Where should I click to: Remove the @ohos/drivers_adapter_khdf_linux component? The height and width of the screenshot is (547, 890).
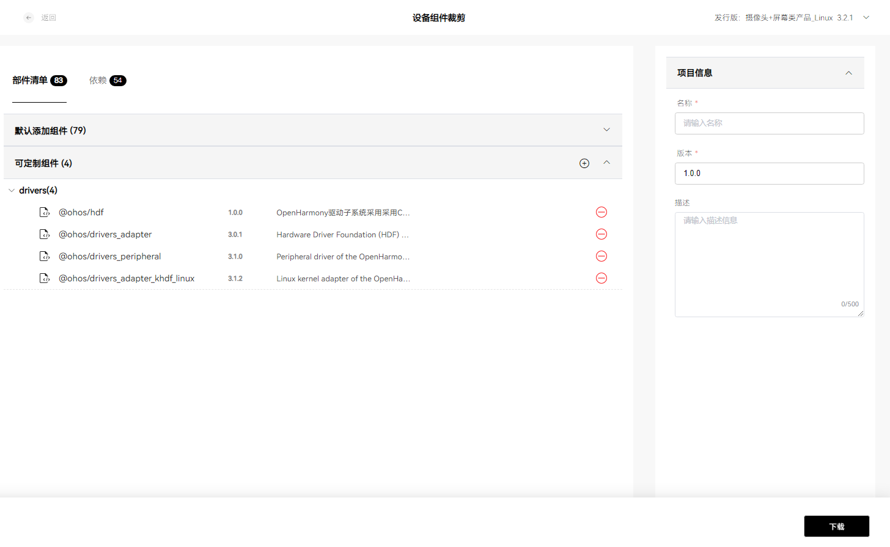[601, 278]
